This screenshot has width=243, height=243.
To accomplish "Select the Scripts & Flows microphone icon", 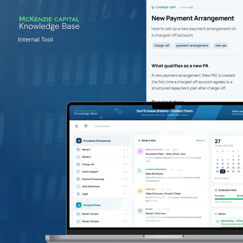I will [x=79, y=205].
